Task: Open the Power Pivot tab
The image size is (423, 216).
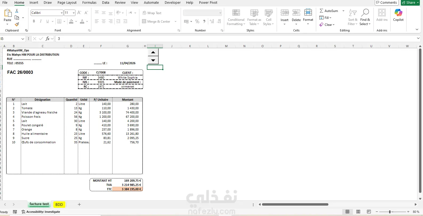Action: point(208,3)
